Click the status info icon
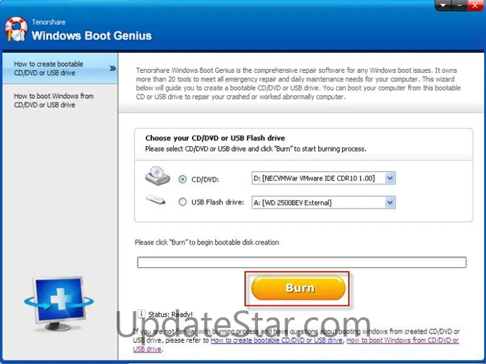486x364 pixels. 141,314
